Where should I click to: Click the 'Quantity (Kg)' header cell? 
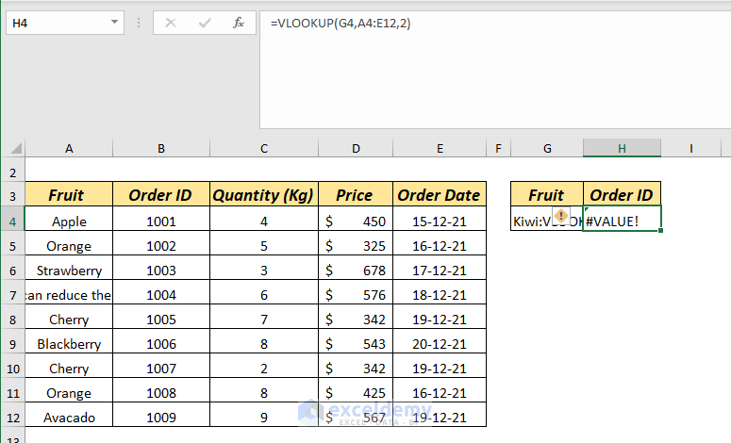pyautogui.click(x=264, y=194)
